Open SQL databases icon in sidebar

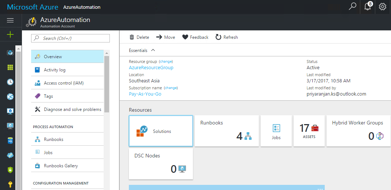click(x=10, y=140)
